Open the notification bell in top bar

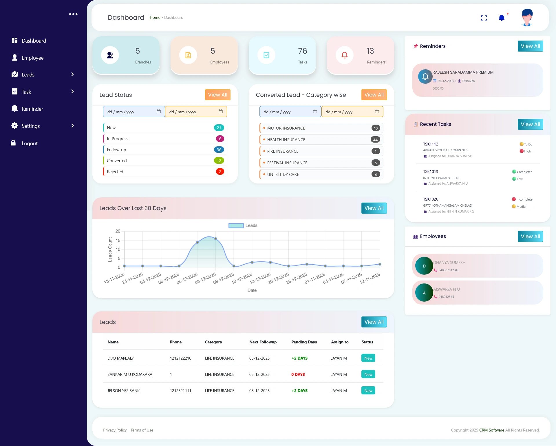(x=502, y=18)
